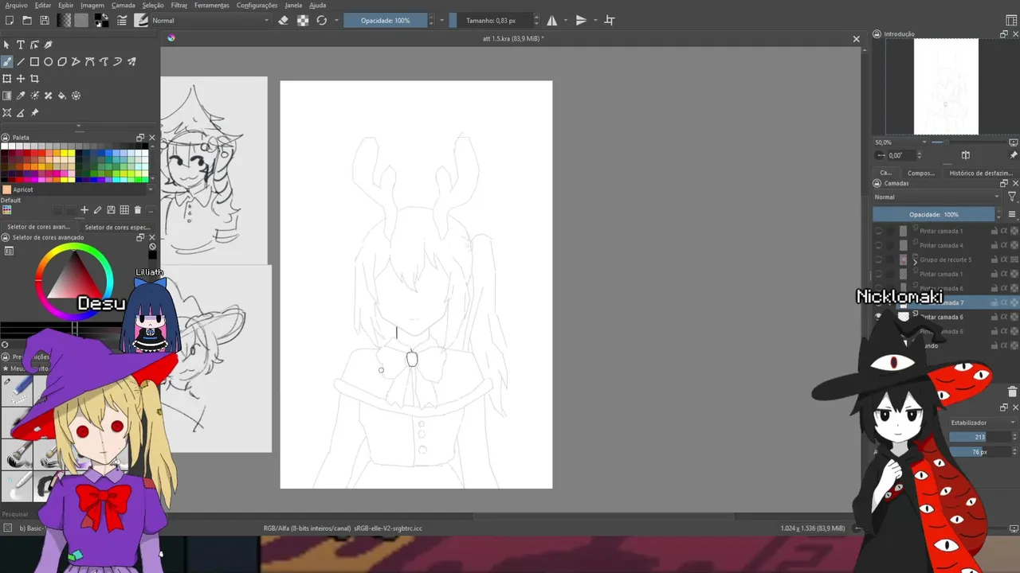Viewport: 1020px width, 573px height.
Task: Select the bezier curve tool
Action: pyautogui.click(x=90, y=62)
